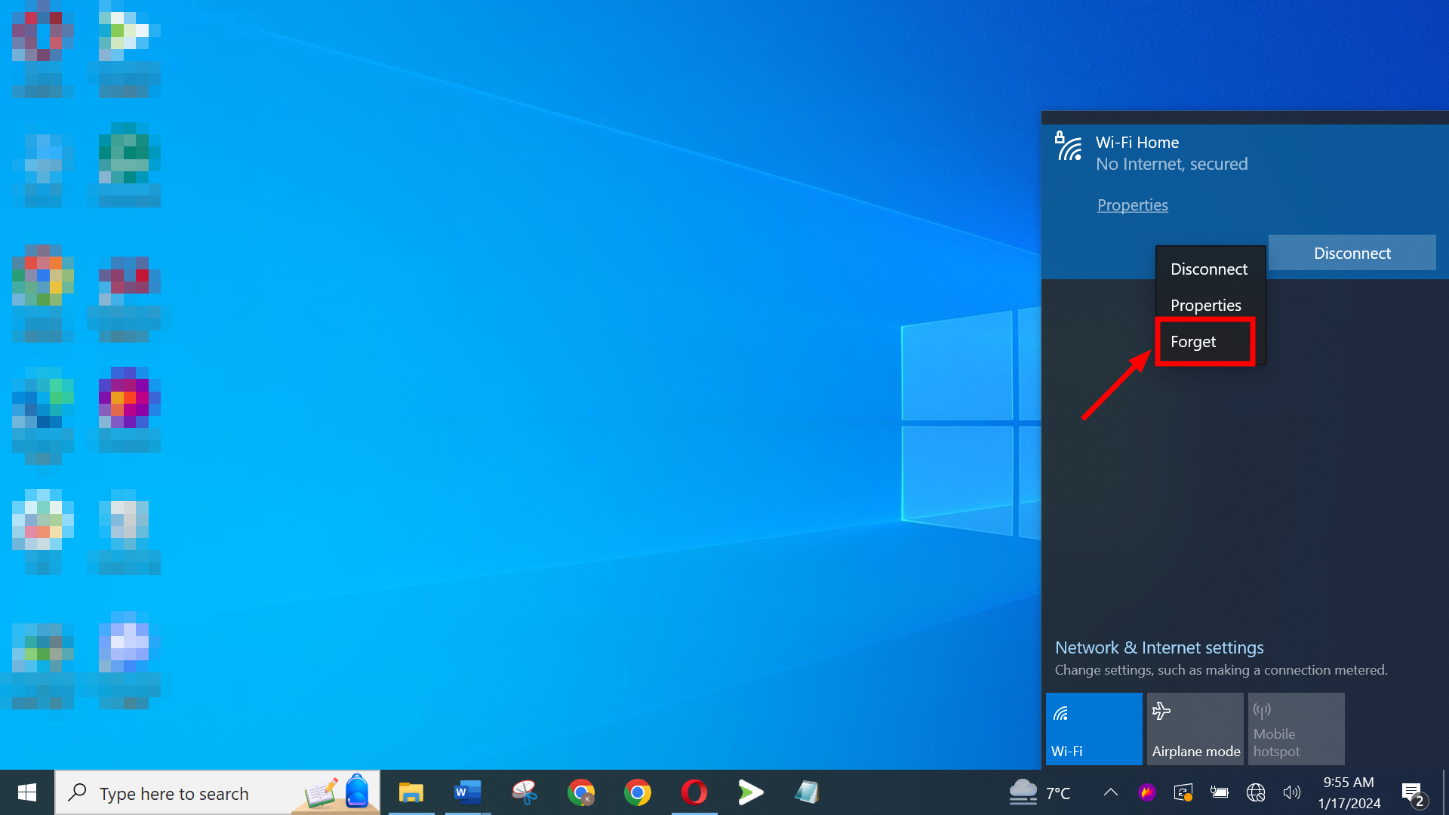This screenshot has width=1449, height=815.
Task: Click the network globe tray icon
Action: coord(1256,792)
